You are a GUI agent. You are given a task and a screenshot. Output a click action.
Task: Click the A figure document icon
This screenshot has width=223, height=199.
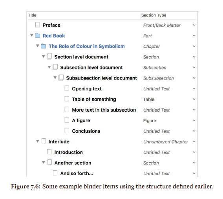[67, 120]
